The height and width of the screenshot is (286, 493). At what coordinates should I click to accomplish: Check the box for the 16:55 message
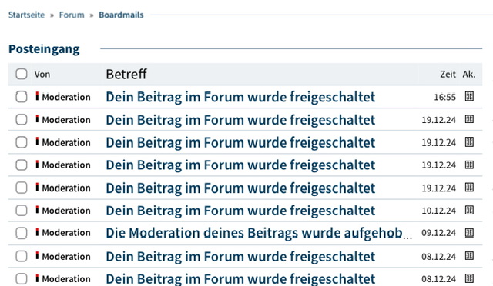click(22, 97)
